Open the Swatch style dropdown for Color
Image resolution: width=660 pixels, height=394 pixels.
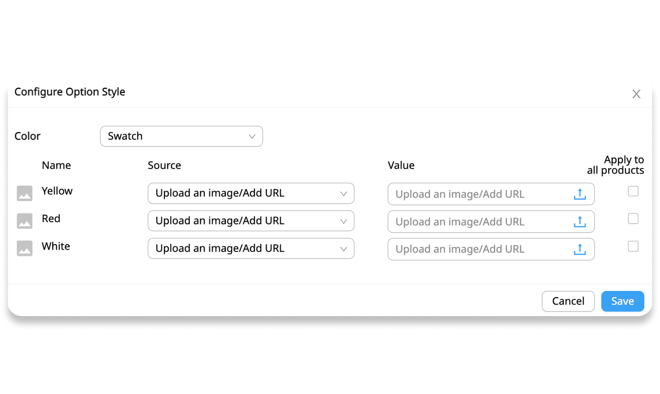181,136
